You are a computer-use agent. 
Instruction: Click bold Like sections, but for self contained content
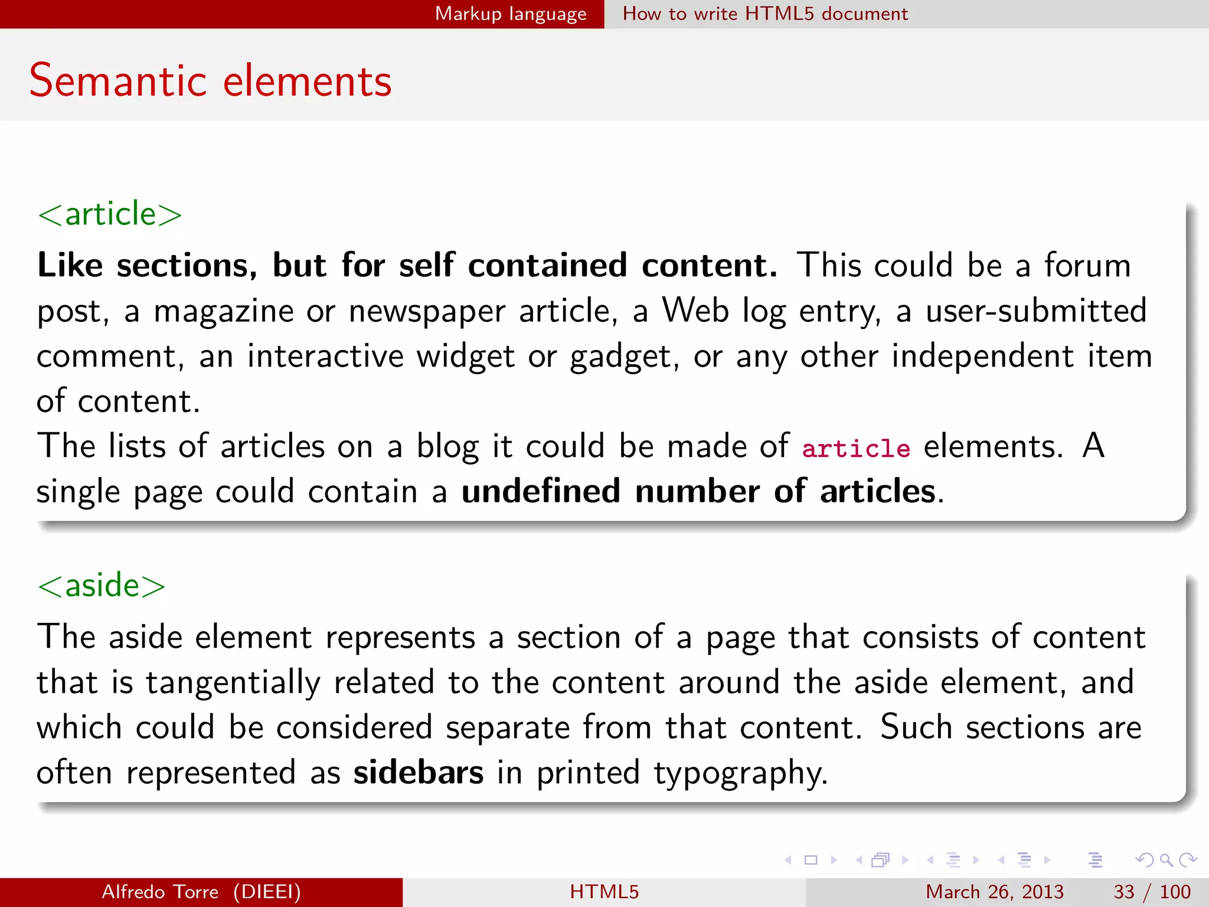click(407, 265)
